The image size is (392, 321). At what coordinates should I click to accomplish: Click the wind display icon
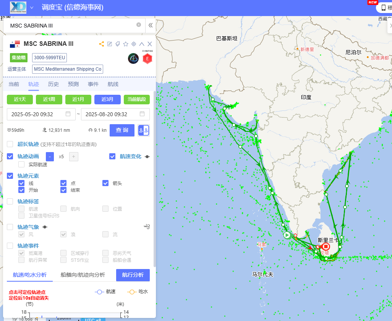pyautogui.click(x=147, y=227)
